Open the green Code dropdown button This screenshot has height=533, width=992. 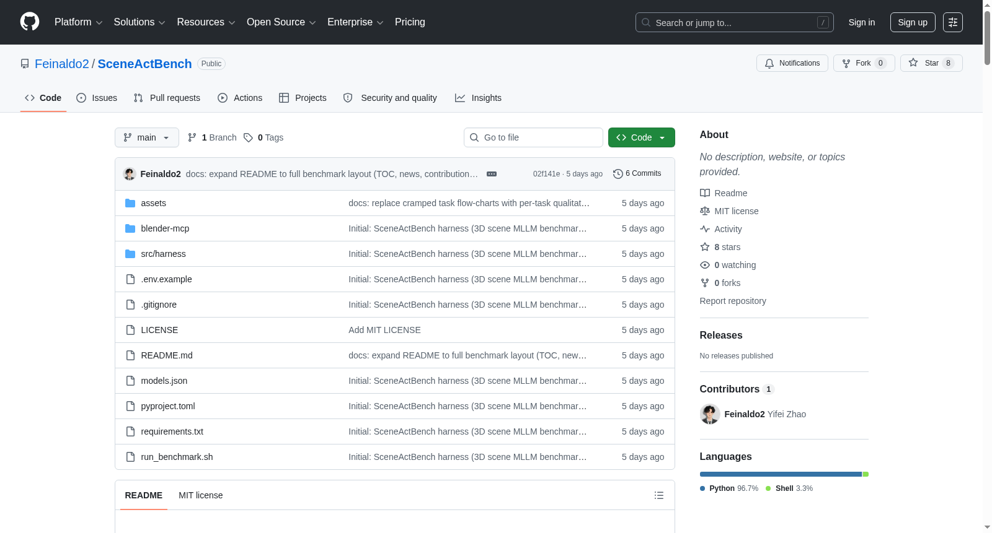tap(642, 137)
